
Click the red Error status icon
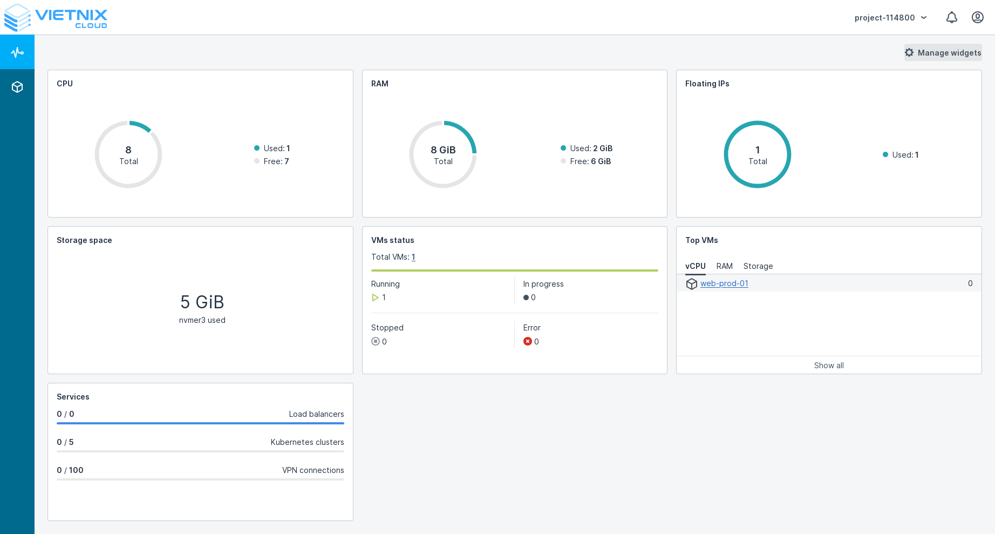click(x=527, y=341)
